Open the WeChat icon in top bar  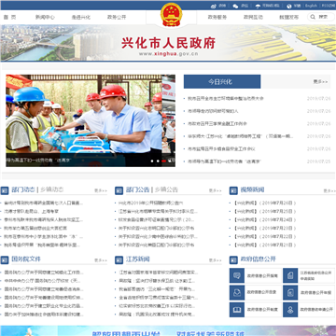click(x=235, y=6)
